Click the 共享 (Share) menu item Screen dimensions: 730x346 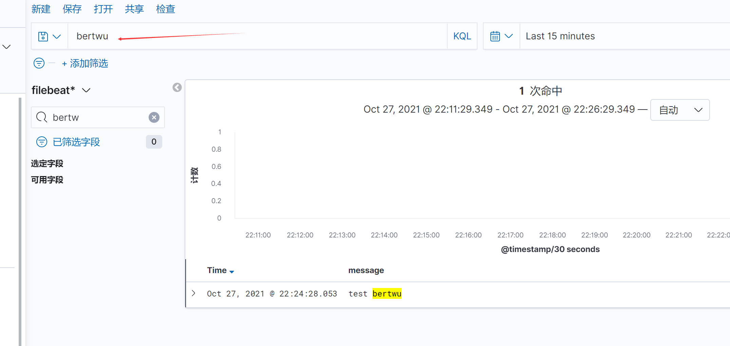click(134, 9)
